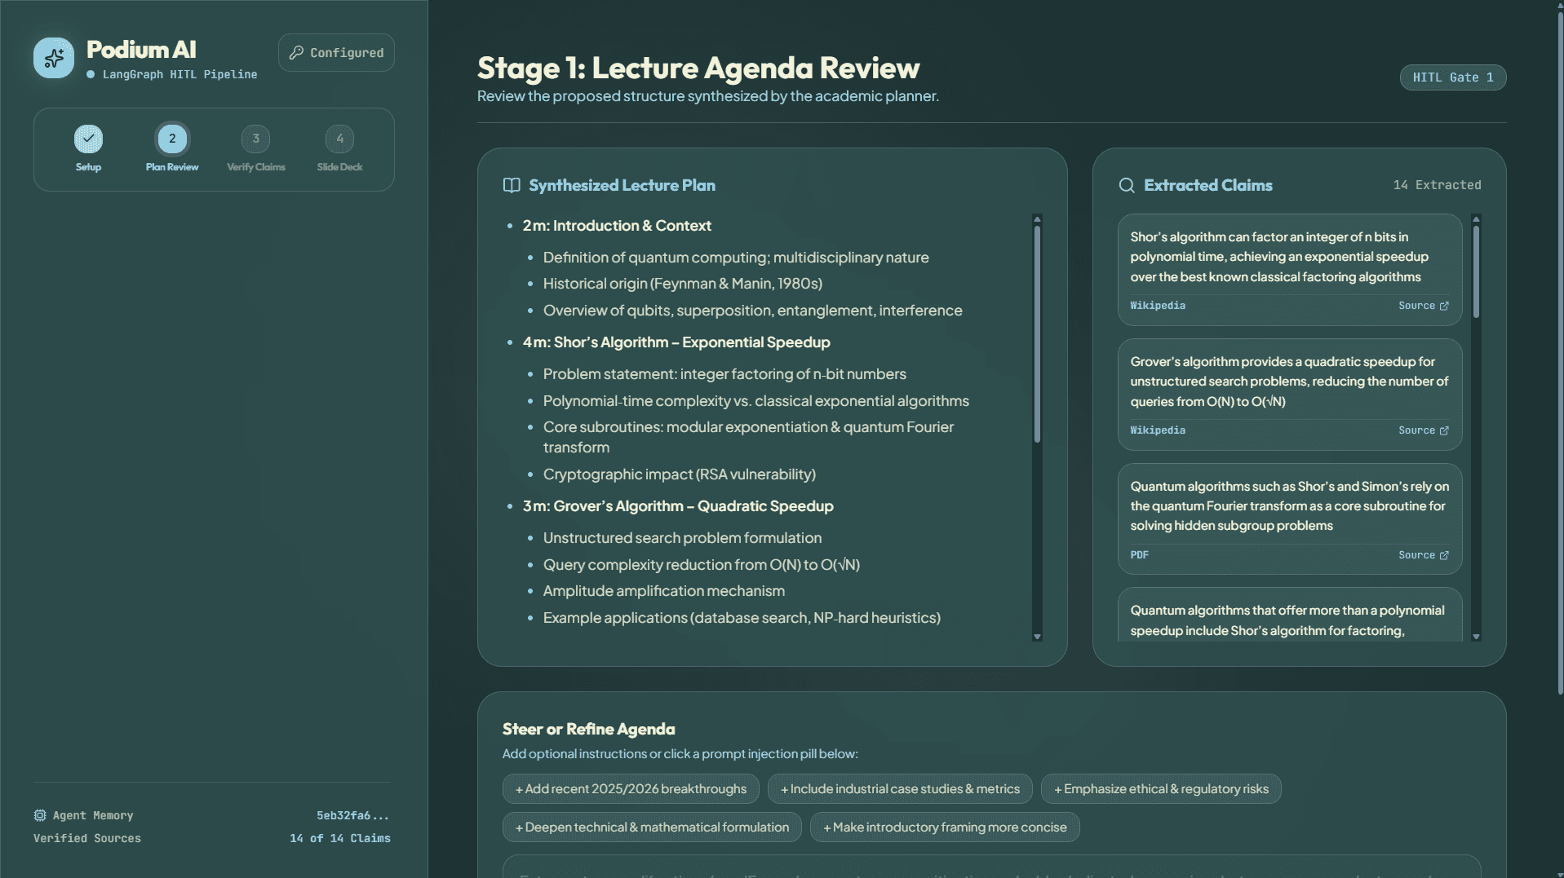
Task: Click the Extracted Claims magnifier icon
Action: pos(1127,186)
